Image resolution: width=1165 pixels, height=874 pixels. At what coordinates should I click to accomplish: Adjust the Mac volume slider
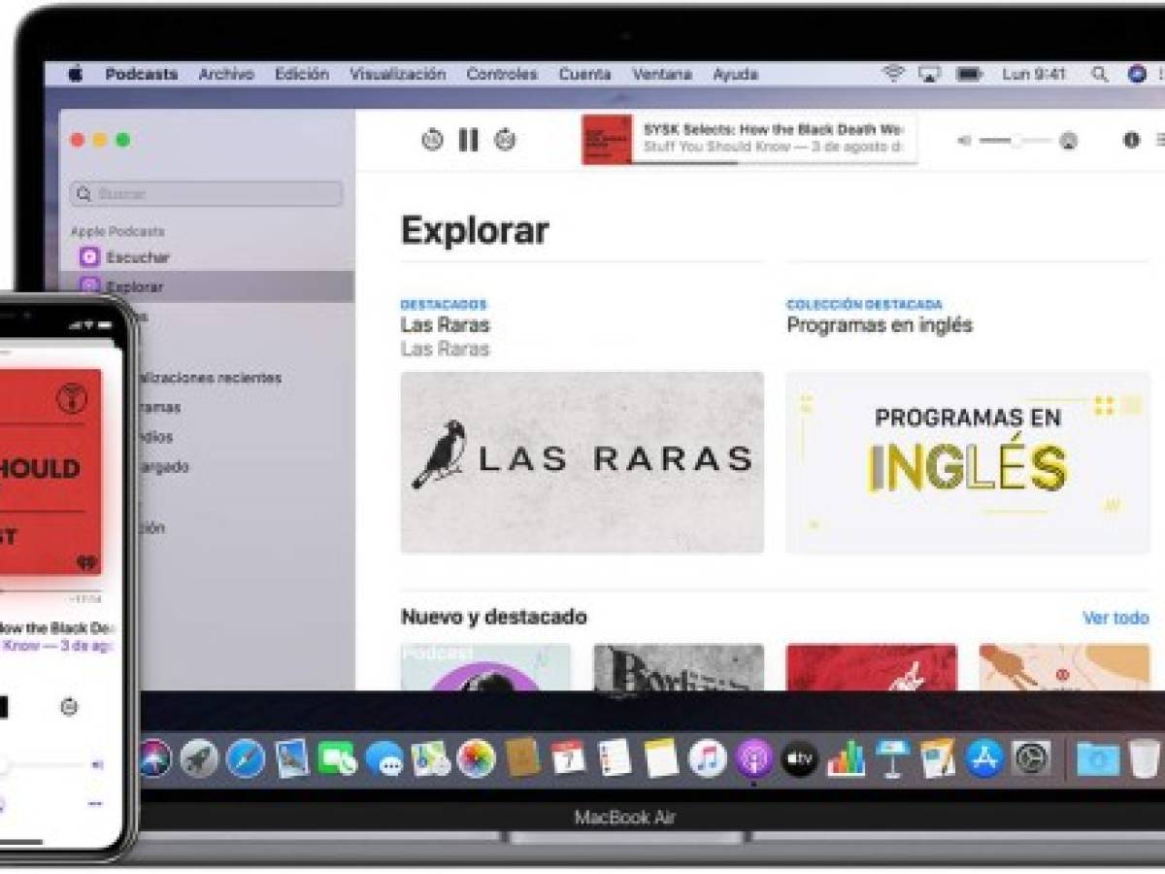tap(1015, 141)
